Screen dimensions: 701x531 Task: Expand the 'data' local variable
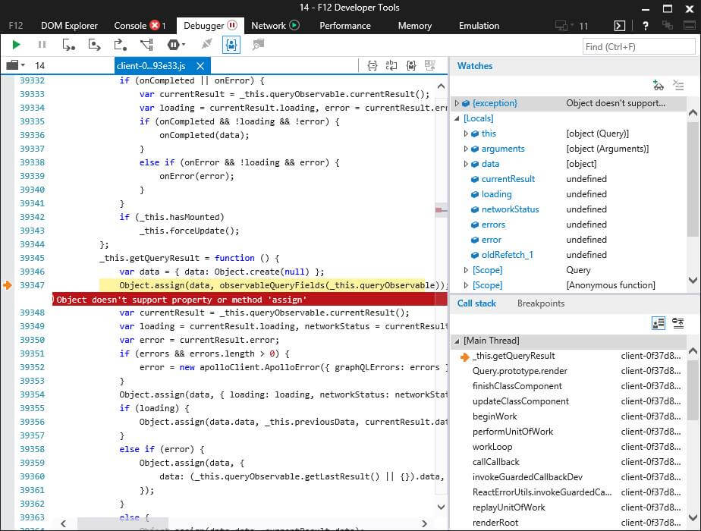click(x=466, y=164)
